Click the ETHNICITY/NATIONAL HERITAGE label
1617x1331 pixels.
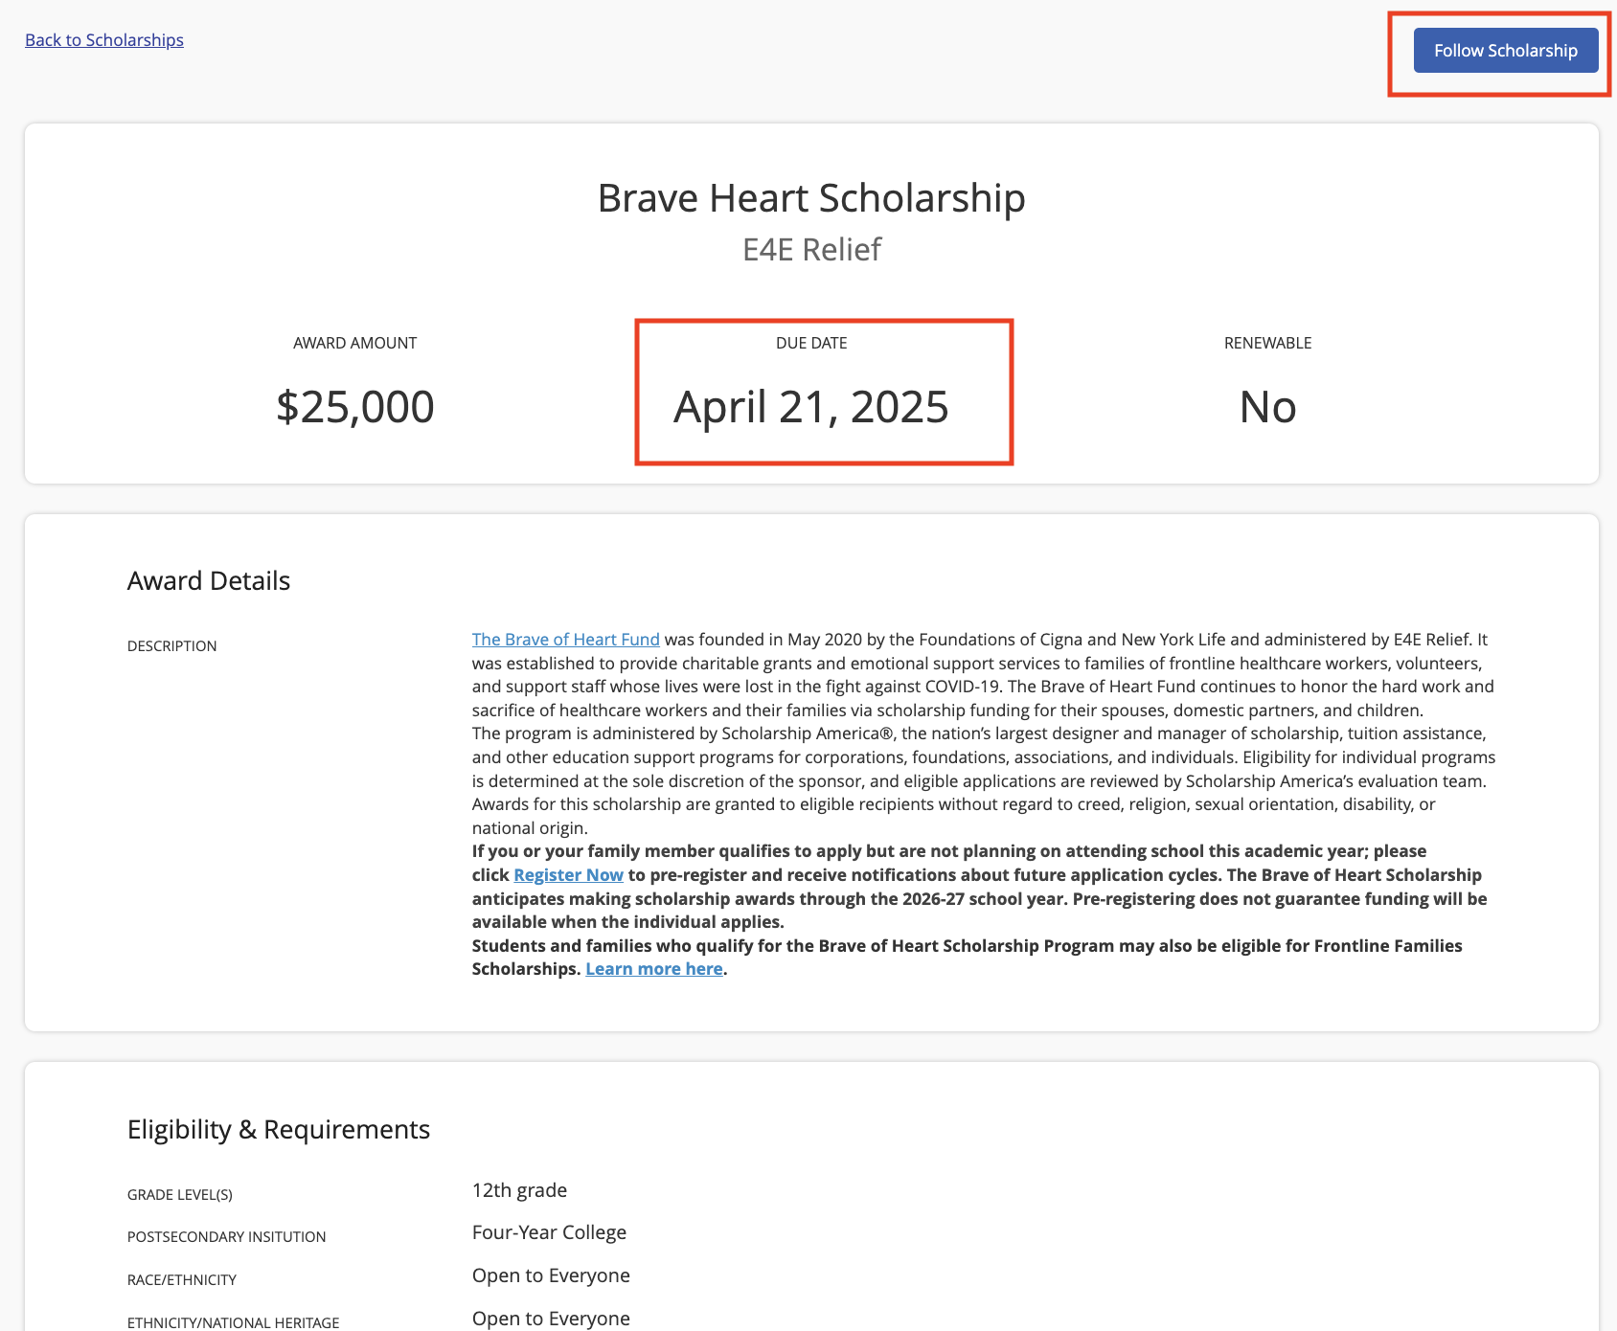[x=234, y=1322]
